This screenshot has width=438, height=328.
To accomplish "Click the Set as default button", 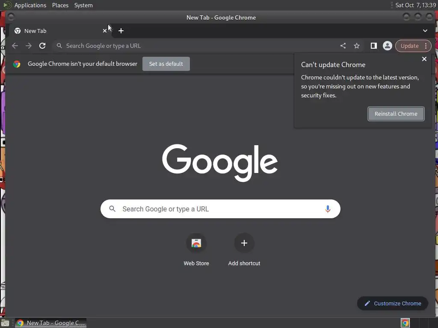I will [166, 64].
